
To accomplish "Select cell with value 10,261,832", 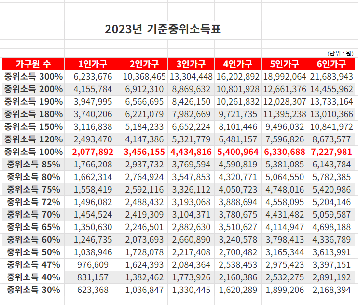I will [x=238, y=102].
